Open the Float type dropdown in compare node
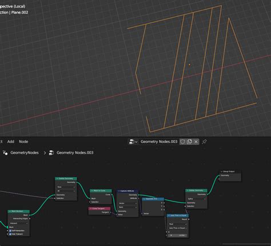The width and height of the screenshot is (271, 246). click(178, 224)
